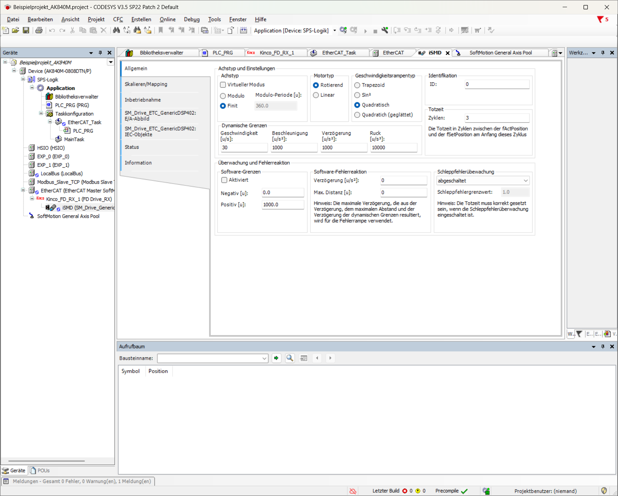Open Find with the binoculars icon
Screen dimensions: 618x496
pos(116,30)
